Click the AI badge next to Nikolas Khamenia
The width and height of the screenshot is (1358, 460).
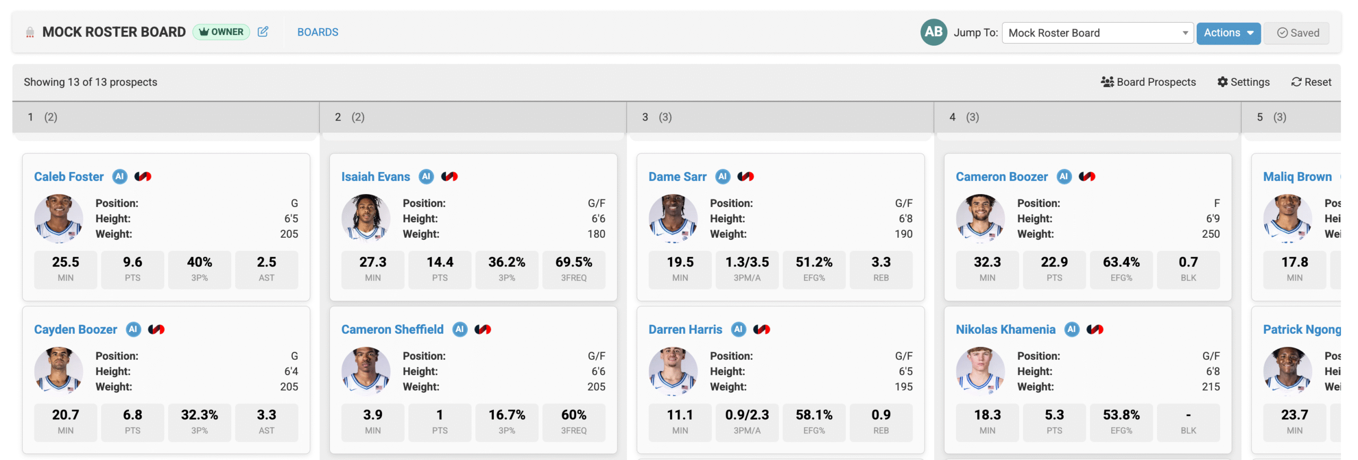coord(1072,329)
